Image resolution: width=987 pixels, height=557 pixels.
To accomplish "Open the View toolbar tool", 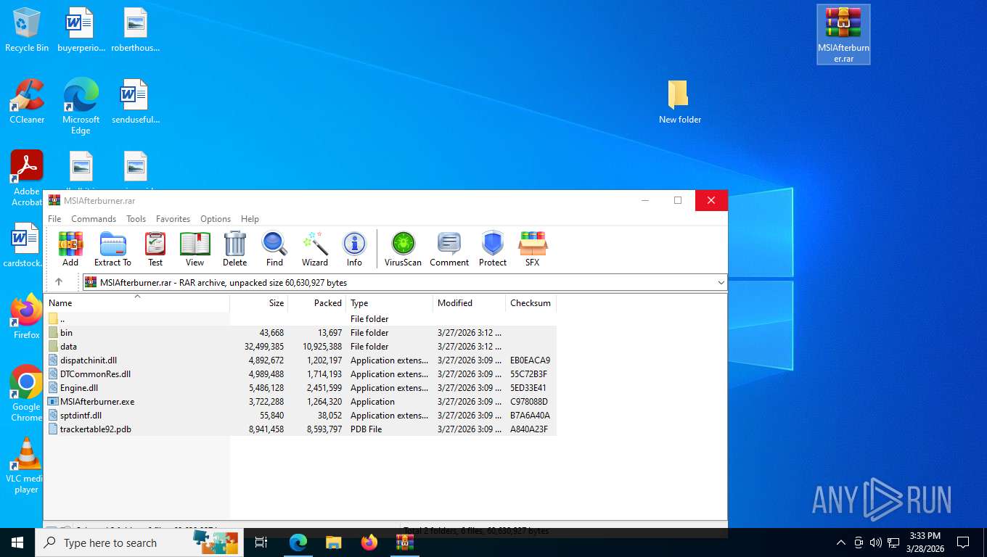I will click(194, 249).
